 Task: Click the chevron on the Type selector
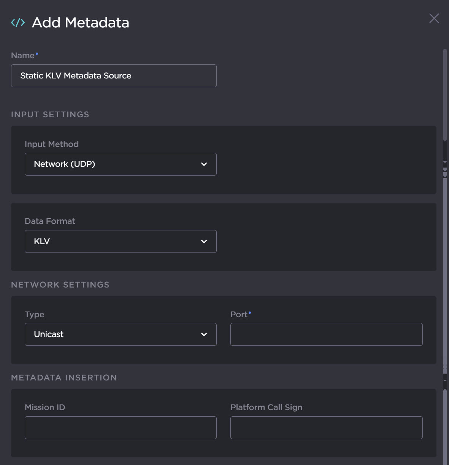(x=204, y=334)
